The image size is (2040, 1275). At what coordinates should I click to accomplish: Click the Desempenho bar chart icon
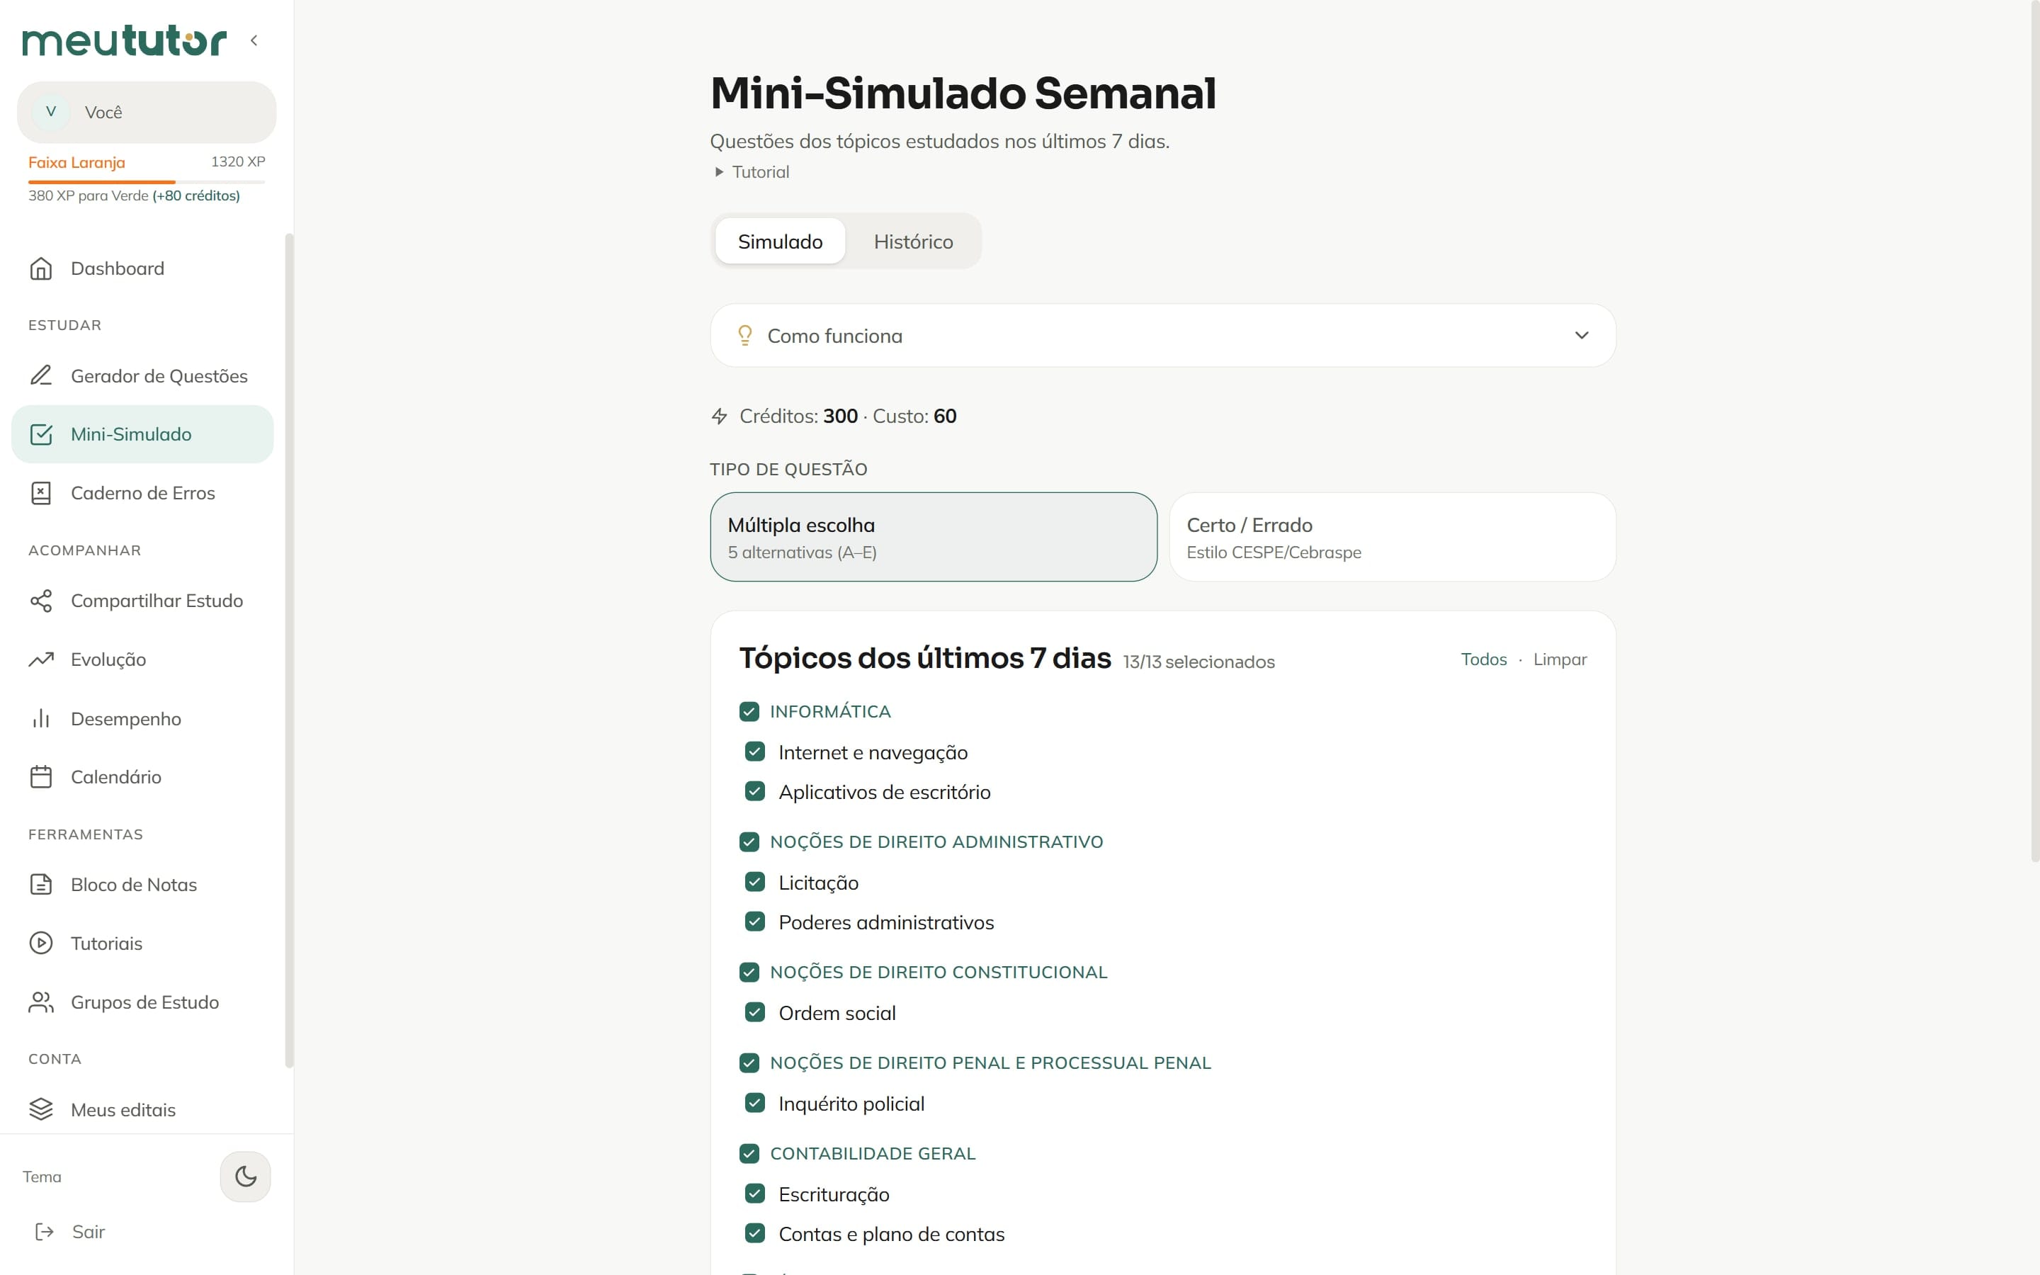41,718
